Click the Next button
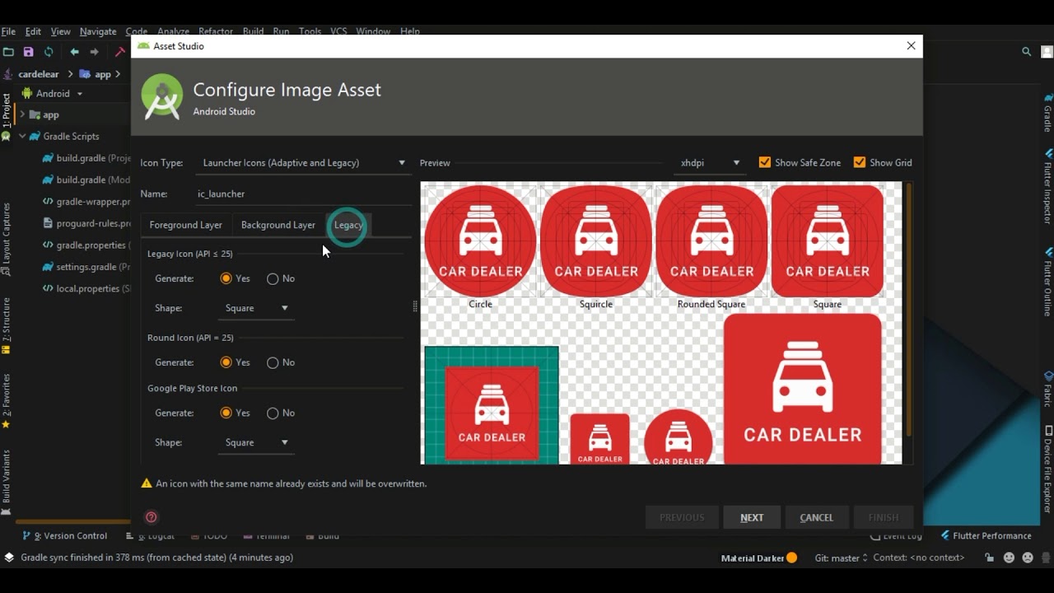The height and width of the screenshot is (593, 1054). point(751,516)
